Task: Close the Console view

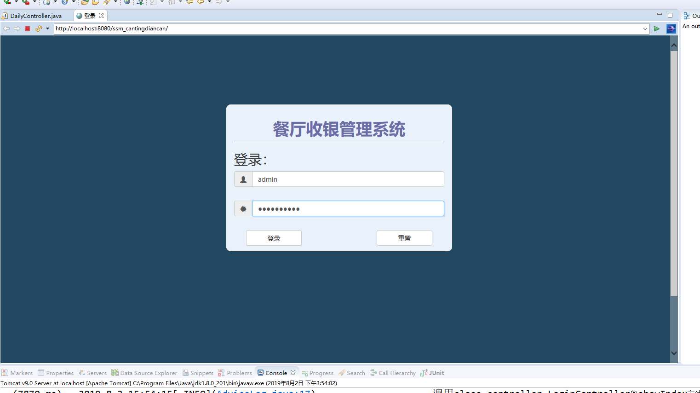Action: (x=293, y=373)
